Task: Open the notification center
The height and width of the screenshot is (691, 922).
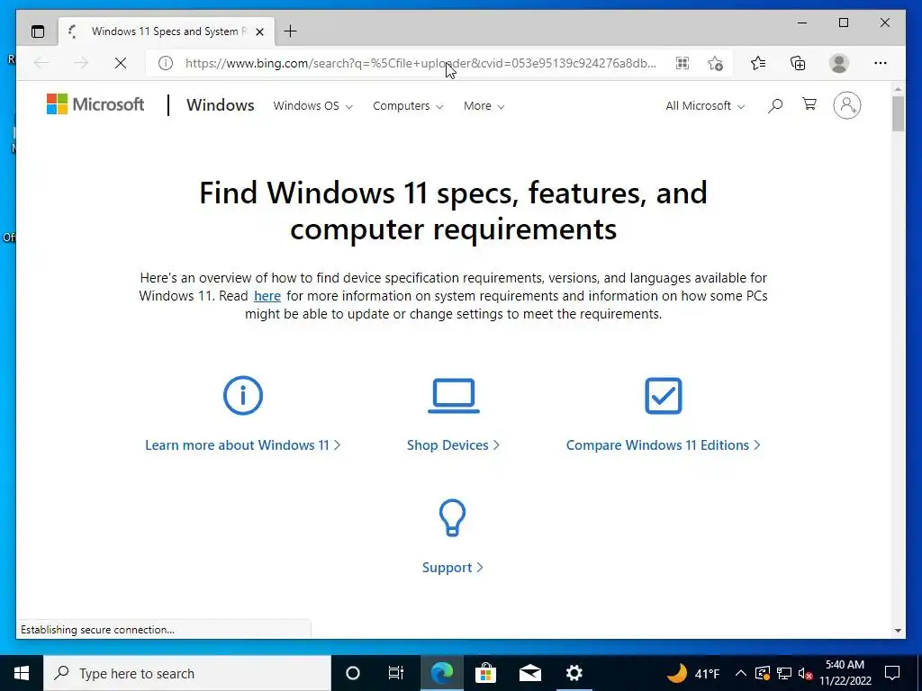Action: 892,673
